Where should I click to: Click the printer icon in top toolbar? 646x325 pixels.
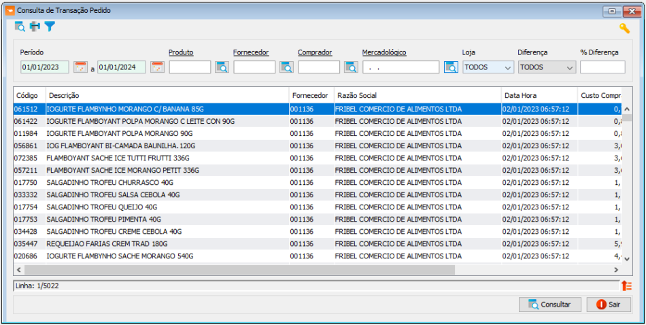tap(35, 27)
